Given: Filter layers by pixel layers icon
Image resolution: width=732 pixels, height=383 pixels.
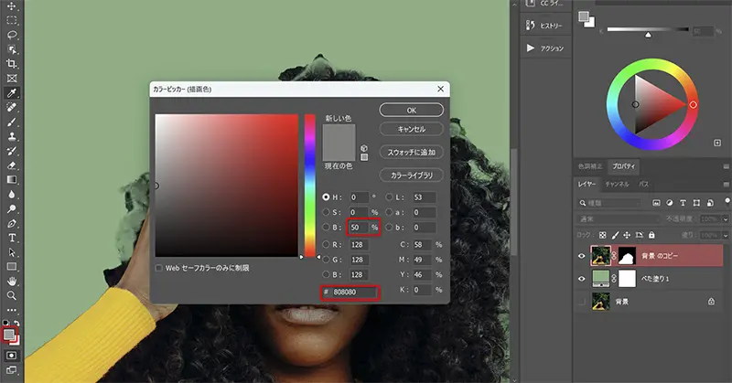Looking at the screenshot, I should tap(656, 203).
